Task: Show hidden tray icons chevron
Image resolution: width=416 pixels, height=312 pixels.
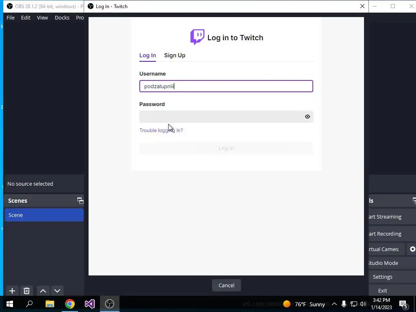Action: pyautogui.click(x=334, y=304)
